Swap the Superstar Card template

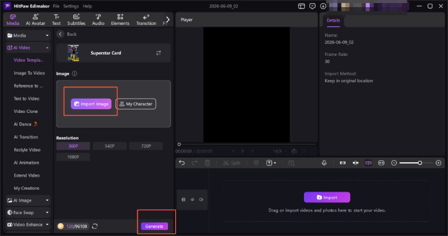(x=158, y=53)
